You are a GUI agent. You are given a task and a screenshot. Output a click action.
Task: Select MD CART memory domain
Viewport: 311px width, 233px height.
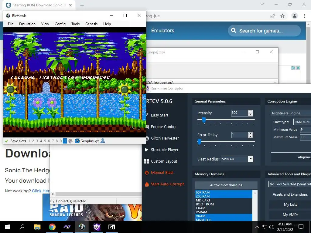pos(224,200)
